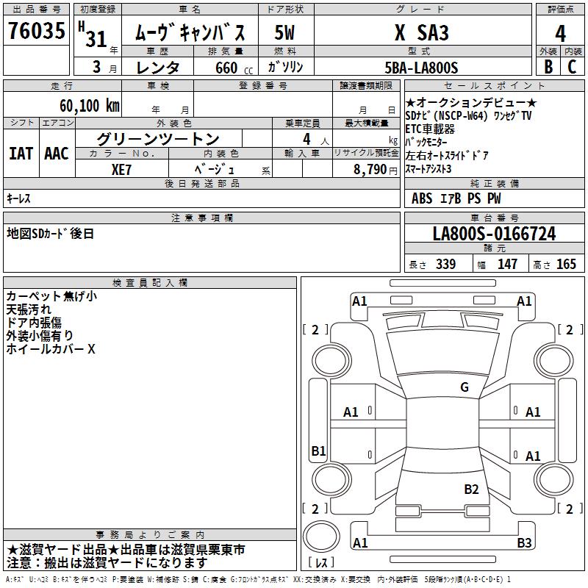Click the vehicle history value レンタ
Image resolution: width=588 pixels, height=588 pixels.
tap(157, 68)
